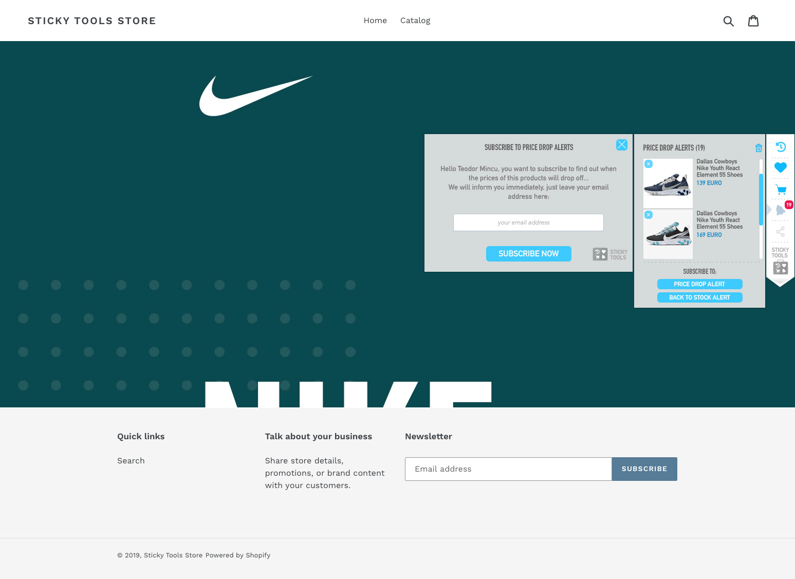This screenshot has height=579, width=795.
Task: Click the Search link under Quick links
Action: point(131,461)
